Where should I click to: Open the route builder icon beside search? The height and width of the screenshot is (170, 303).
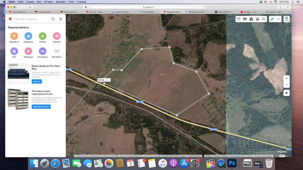click(61, 19)
